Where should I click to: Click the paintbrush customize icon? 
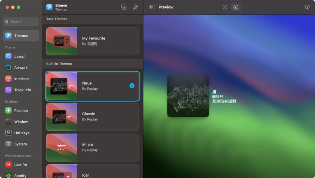(x=135, y=7)
